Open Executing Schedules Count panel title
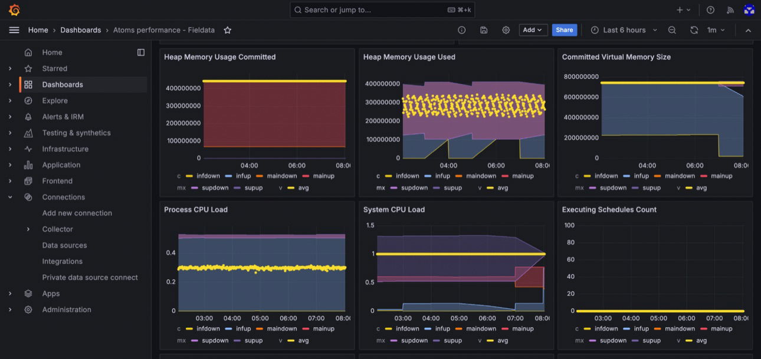Viewport: 761px width, 359px height. (x=609, y=210)
